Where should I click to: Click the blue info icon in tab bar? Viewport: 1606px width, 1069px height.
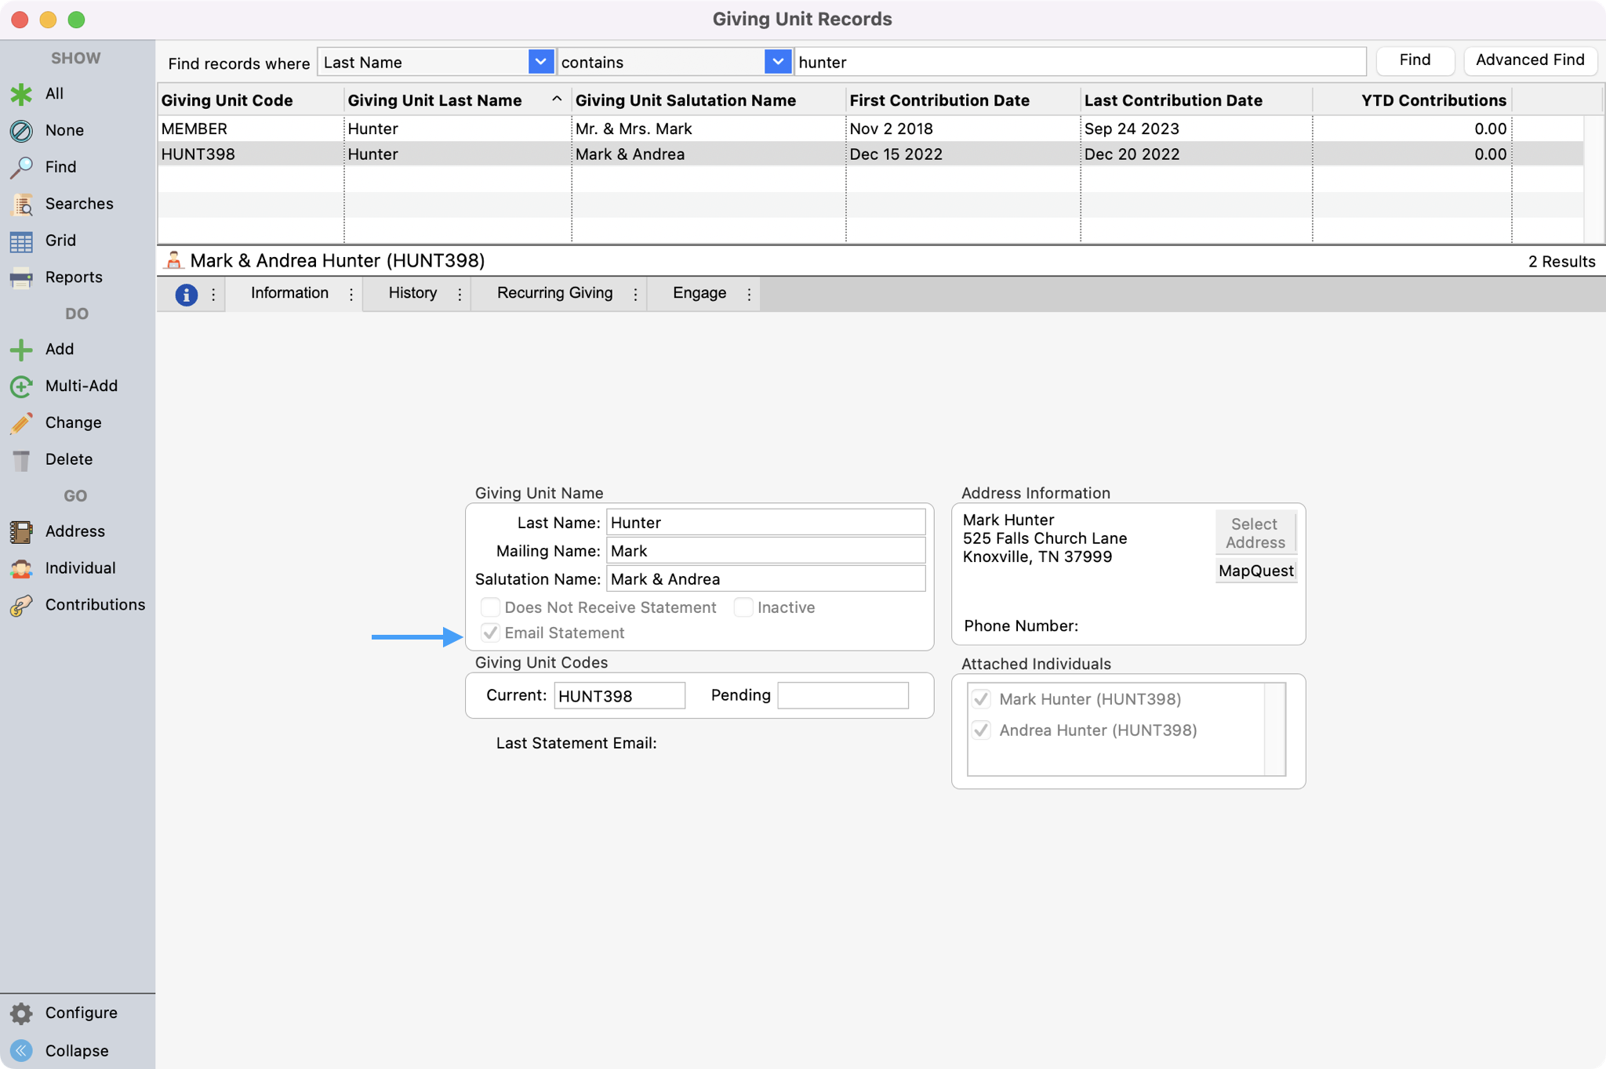[x=186, y=295]
